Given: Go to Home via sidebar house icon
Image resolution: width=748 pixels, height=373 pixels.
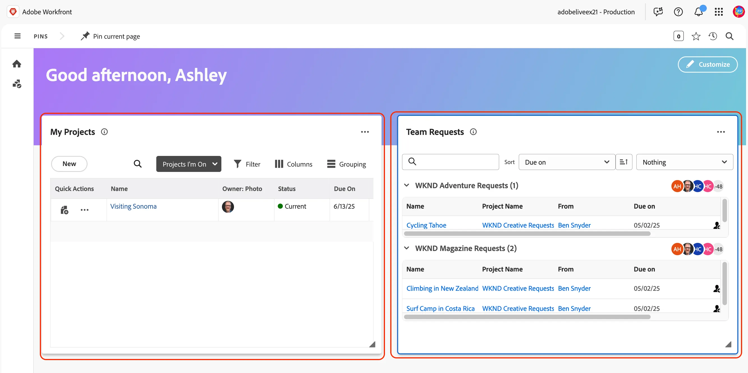Looking at the screenshot, I should pyautogui.click(x=17, y=64).
